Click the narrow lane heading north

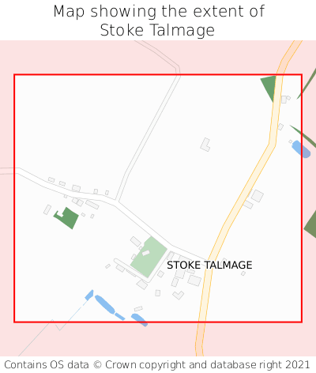[149, 138]
